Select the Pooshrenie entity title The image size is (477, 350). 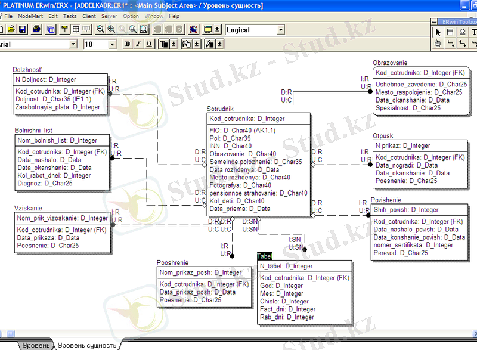(x=172, y=262)
